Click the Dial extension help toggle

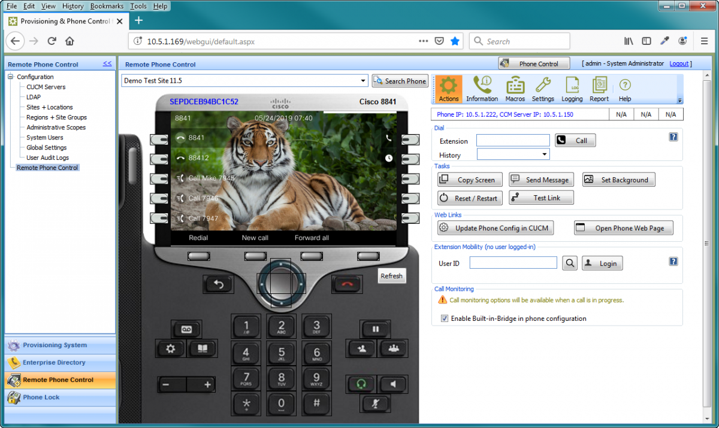673,136
